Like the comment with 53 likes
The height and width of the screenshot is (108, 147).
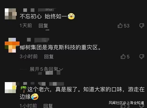click(x=120, y=25)
